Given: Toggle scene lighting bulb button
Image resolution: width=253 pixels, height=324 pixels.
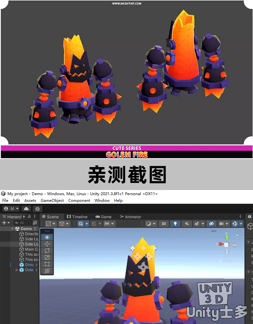Looking at the screenshot, I should coord(175,224).
